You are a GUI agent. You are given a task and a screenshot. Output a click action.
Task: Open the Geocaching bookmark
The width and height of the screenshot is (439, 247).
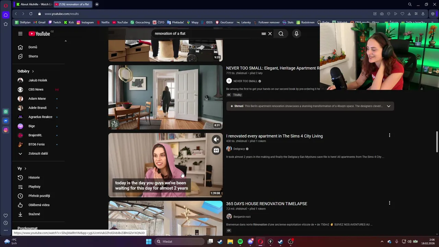[140, 22]
